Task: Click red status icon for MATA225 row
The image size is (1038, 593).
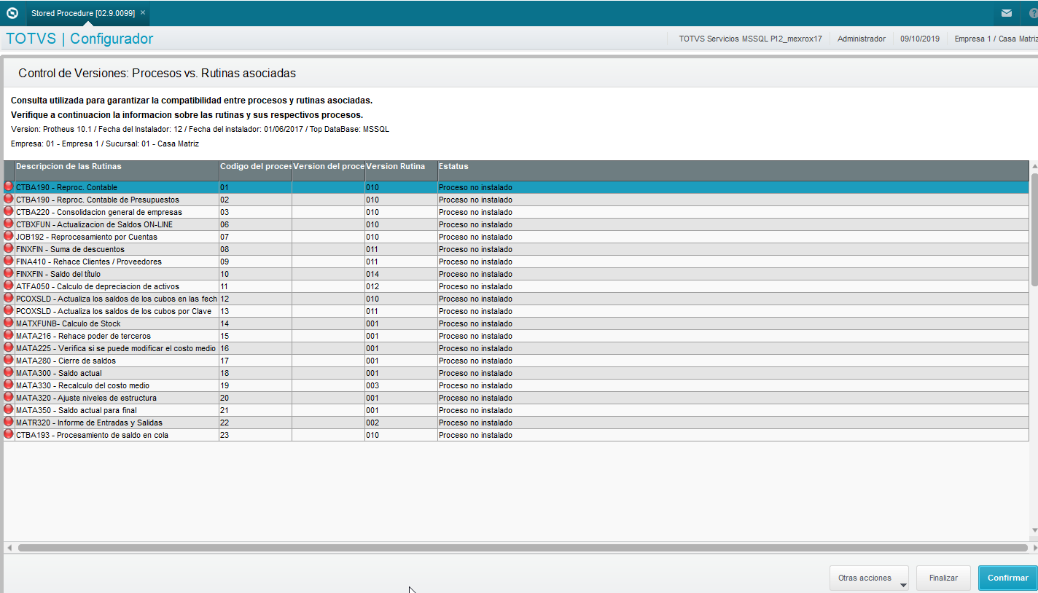Action: pyautogui.click(x=9, y=347)
